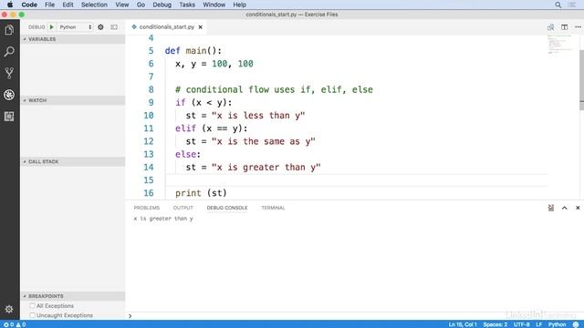Open the Debug view in activity bar
The height and width of the screenshot is (328, 584).
pyautogui.click(x=9, y=95)
